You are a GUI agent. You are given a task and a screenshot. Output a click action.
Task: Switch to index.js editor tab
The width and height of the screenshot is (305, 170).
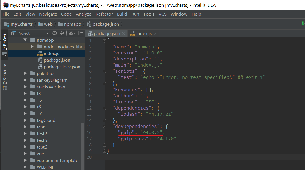[144, 34]
